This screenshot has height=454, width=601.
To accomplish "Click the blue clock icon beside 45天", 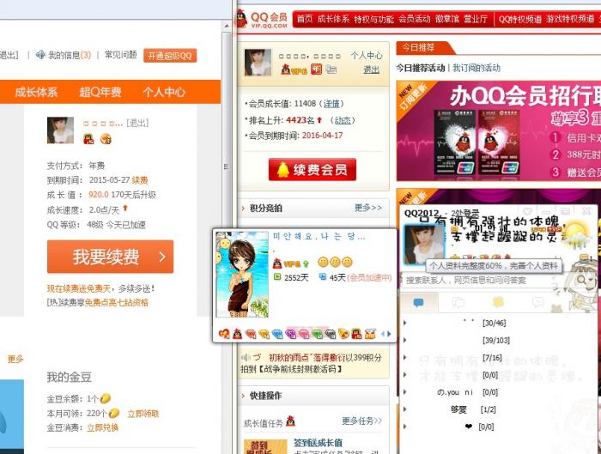I will tap(322, 276).
